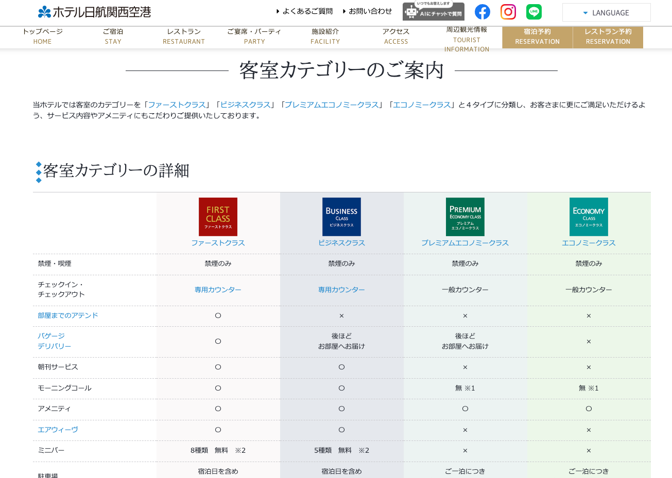Click the 部屋までのアテンド row link
The height and width of the screenshot is (478, 672).
tap(67, 315)
